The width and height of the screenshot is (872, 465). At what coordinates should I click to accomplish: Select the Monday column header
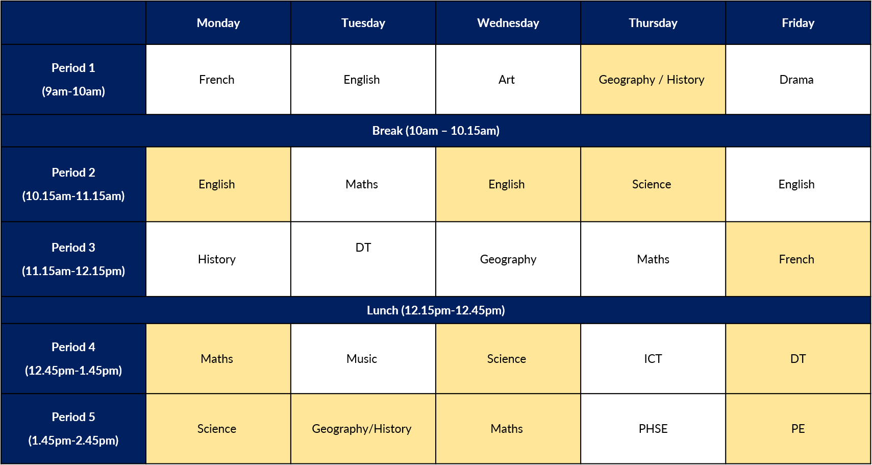point(218,23)
